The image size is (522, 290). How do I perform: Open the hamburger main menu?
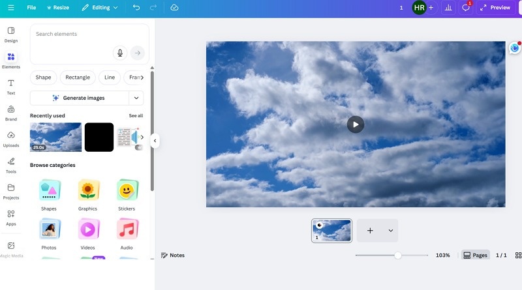[x=11, y=7]
